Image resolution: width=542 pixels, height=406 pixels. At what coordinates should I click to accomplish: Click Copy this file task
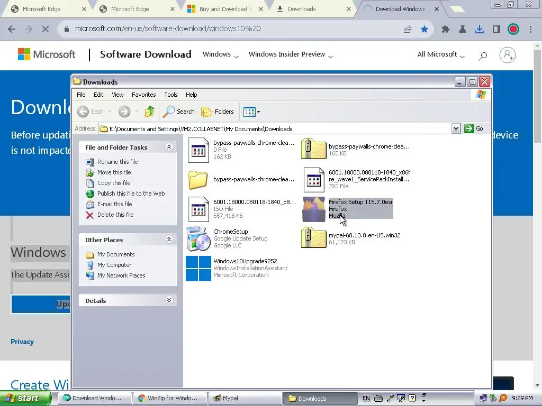pyautogui.click(x=108, y=183)
